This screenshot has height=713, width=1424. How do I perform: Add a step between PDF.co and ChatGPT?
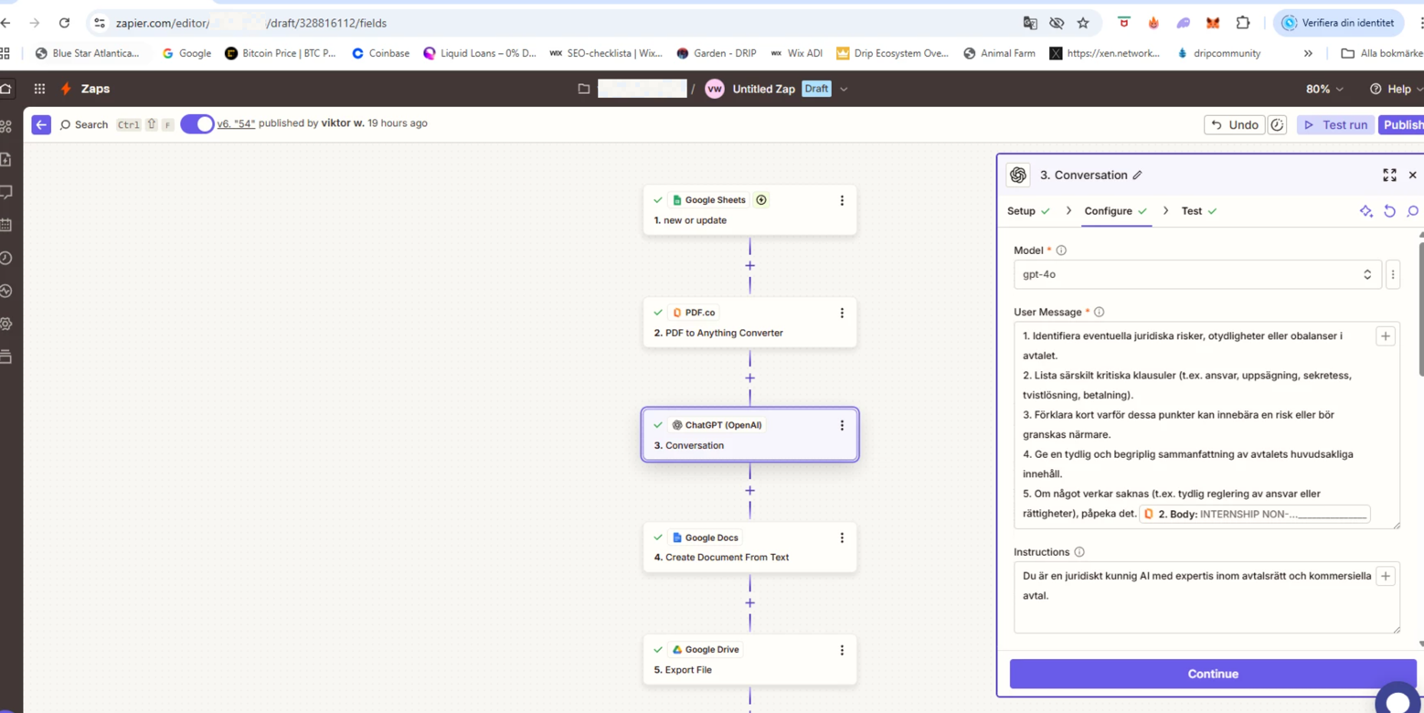point(749,378)
